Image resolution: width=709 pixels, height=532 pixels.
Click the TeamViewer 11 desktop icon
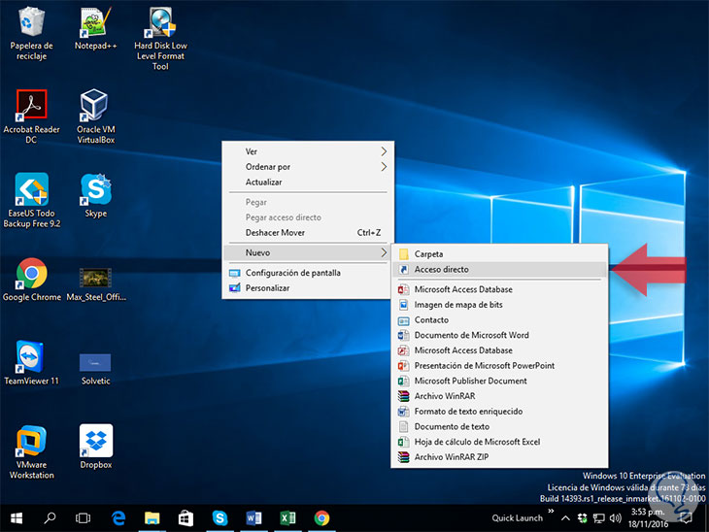point(31,356)
